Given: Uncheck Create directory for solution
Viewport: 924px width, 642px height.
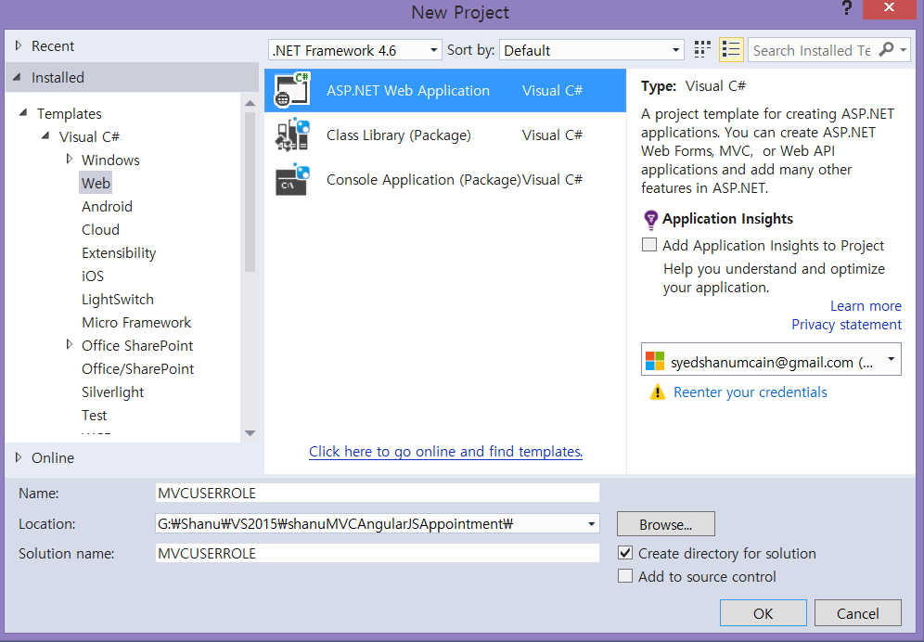Looking at the screenshot, I should click(x=625, y=553).
